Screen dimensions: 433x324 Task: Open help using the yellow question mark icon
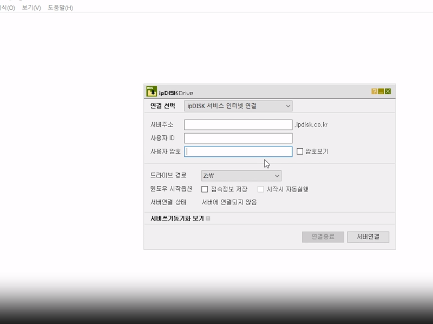pos(374,90)
